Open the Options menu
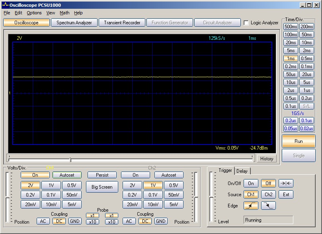Screen dimensions: 322x234 coord(34,13)
